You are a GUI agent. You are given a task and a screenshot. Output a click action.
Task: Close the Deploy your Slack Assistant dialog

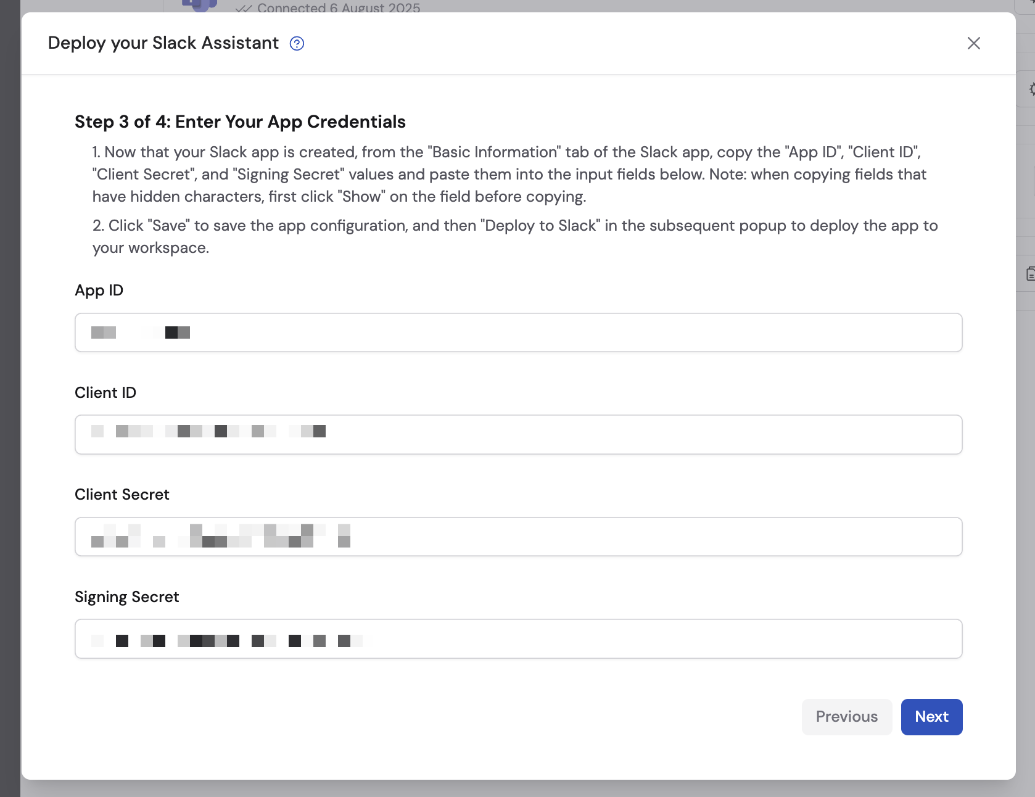click(x=973, y=43)
